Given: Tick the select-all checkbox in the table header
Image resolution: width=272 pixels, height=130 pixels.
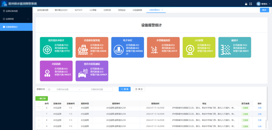Looking at the screenshot, I should tap(39, 104).
